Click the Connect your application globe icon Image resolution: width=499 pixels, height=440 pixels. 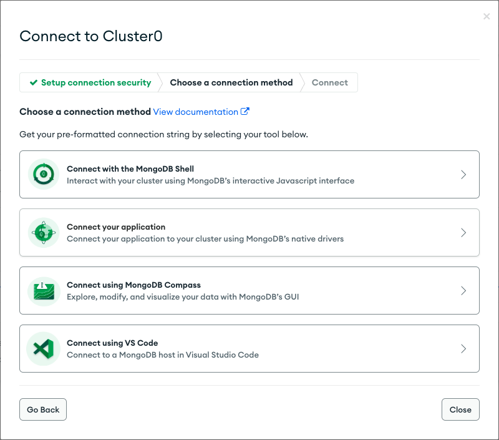click(x=44, y=232)
